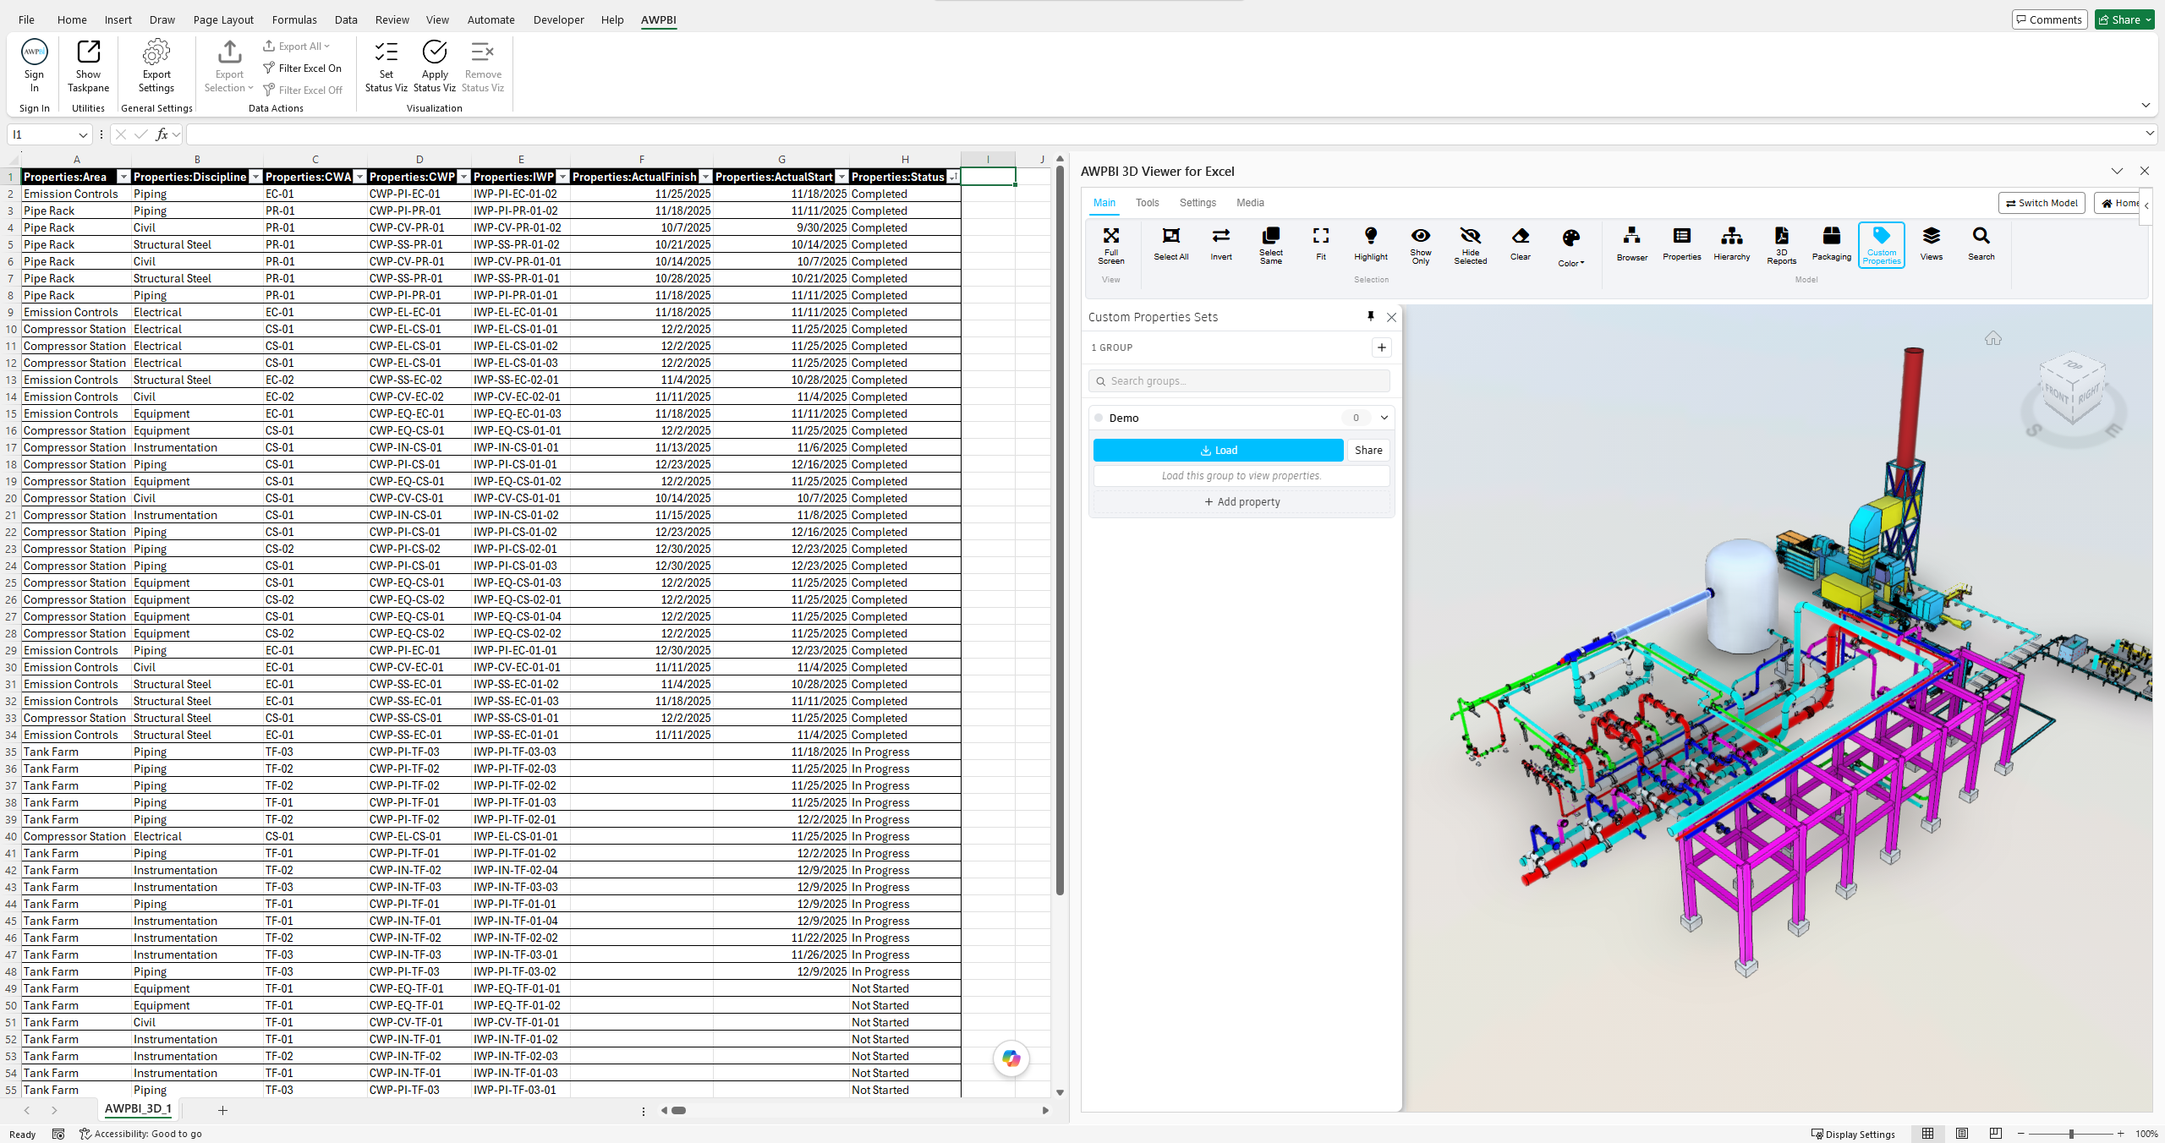
Task: Click the Clear eraser icon
Action: [1521, 236]
